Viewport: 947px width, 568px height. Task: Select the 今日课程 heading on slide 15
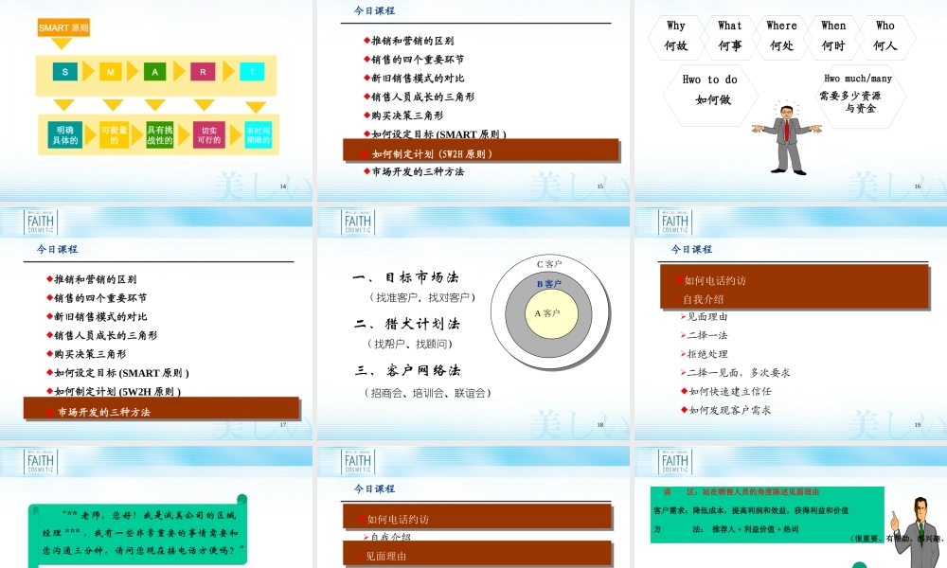click(374, 10)
